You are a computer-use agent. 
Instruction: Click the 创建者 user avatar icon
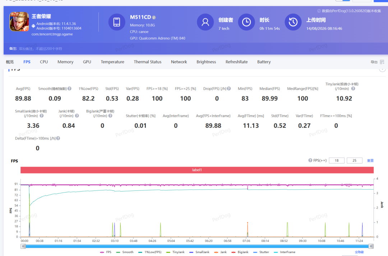[x=205, y=22]
